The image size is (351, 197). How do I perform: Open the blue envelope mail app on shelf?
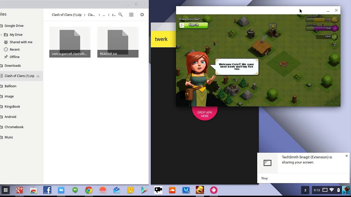[x=117, y=190]
